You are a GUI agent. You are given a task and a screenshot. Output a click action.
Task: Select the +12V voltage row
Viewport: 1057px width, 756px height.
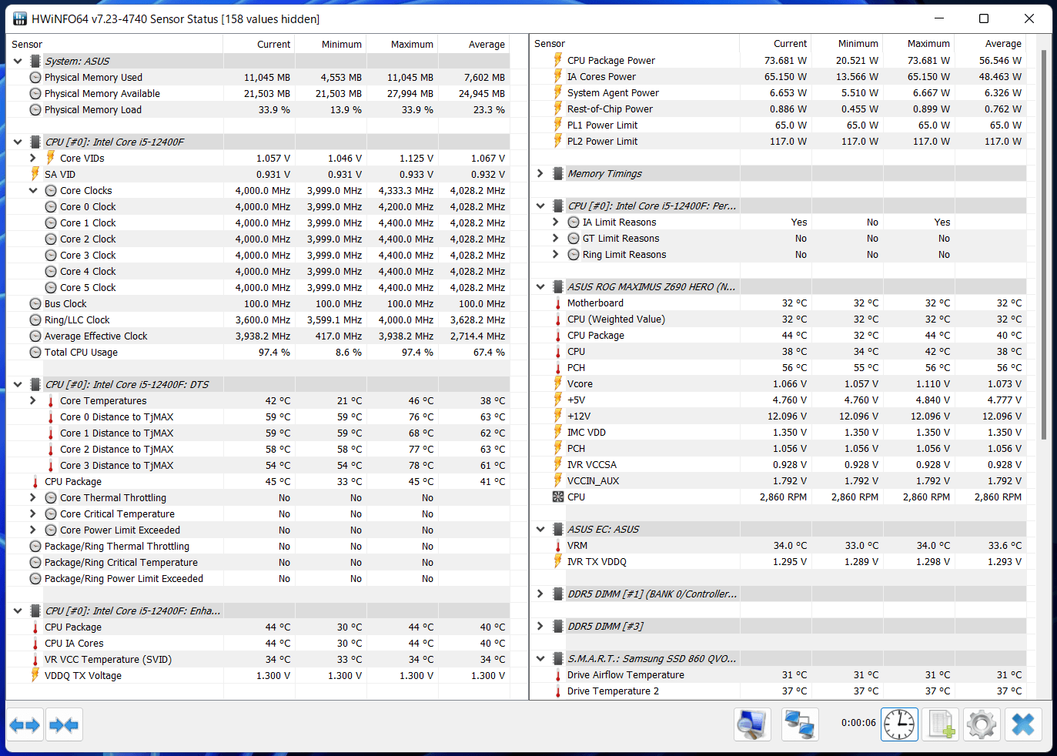tap(778, 416)
